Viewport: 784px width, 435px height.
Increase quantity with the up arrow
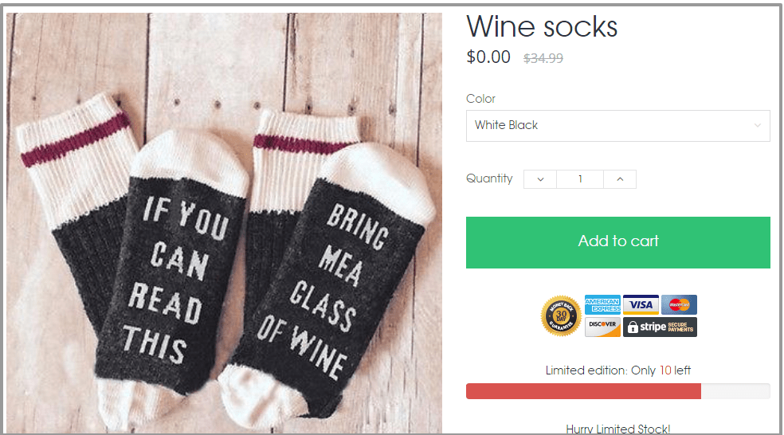pos(620,179)
